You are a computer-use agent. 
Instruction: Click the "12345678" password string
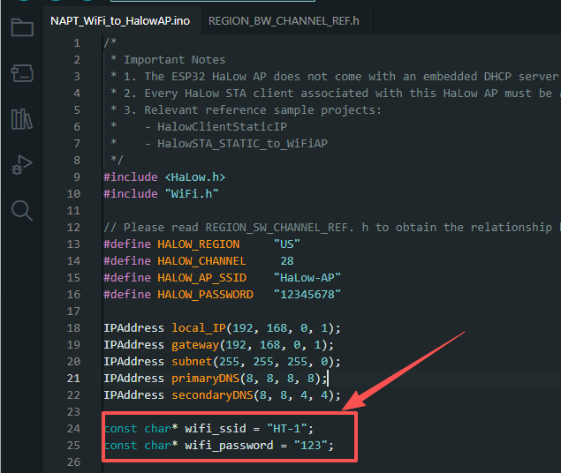coord(307,295)
